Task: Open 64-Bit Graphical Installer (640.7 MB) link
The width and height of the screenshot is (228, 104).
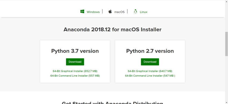Action: pos(150,71)
